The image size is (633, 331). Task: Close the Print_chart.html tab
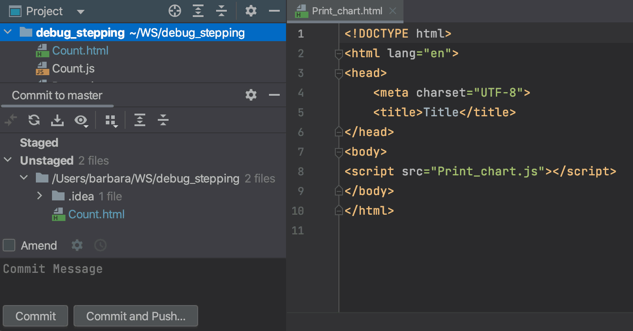point(393,11)
